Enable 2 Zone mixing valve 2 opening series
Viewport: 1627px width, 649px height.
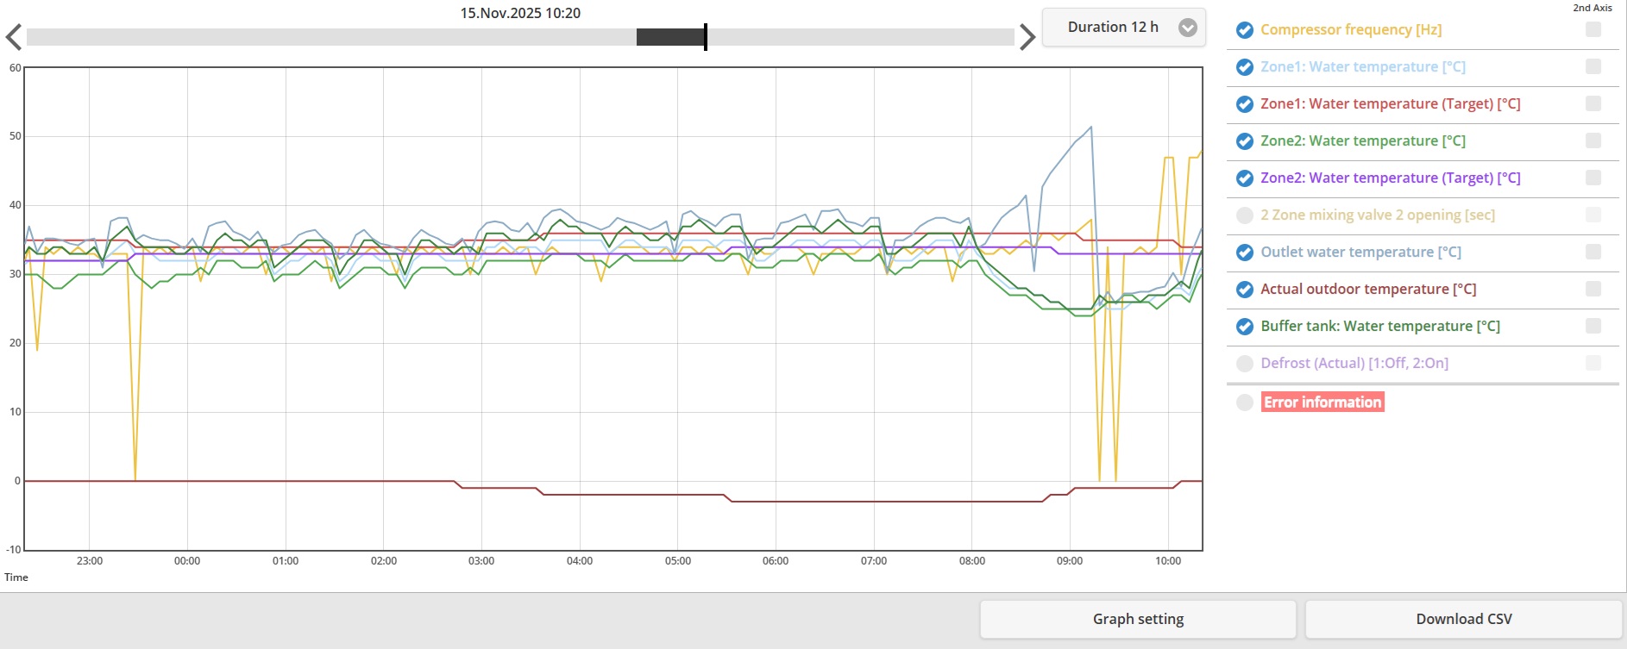pyautogui.click(x=1244, y=215)
